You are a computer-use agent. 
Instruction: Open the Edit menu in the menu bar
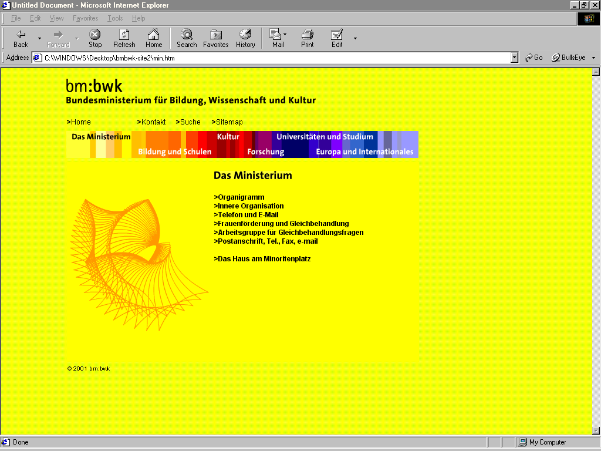pyautogui.click(x=35, y=18)
